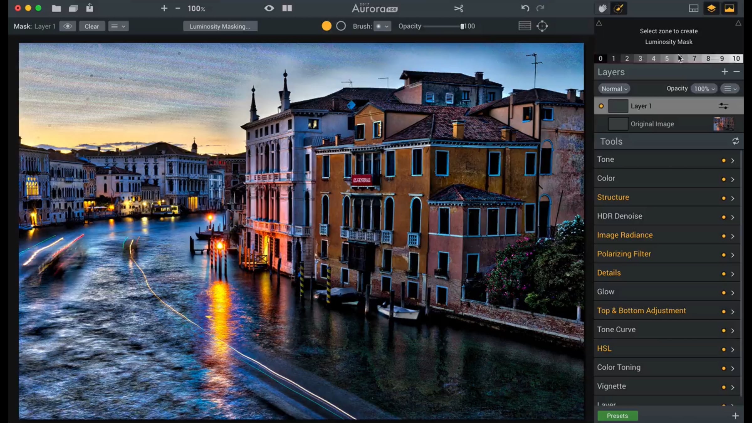Open the Structure tool section
Viewport: 752px width, 423px height.
[x=613, y=197]
